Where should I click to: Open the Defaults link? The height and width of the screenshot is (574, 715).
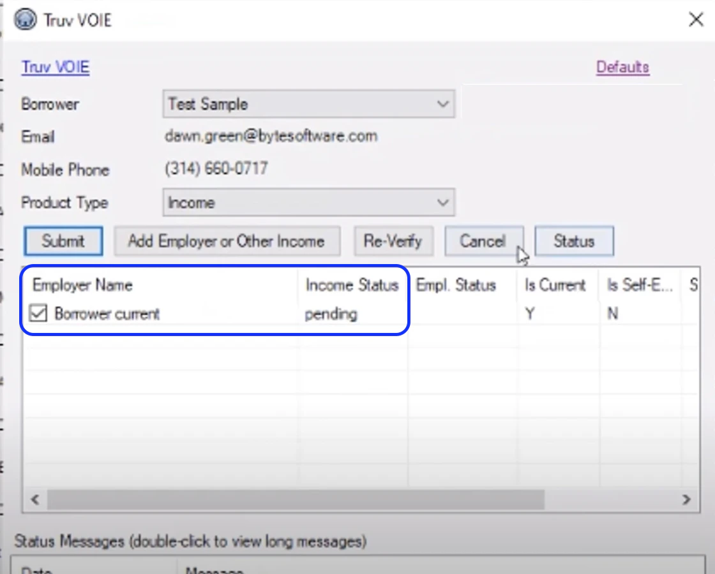tap(622, 67)
